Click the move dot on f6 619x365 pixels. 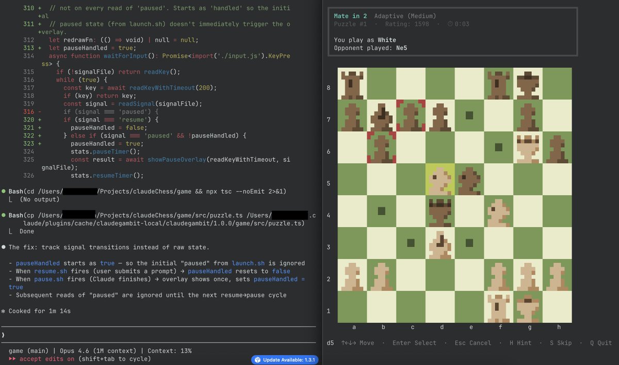tap(499, 148)
